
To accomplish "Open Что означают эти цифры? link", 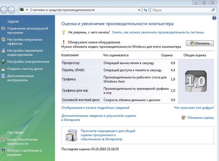I will 194,108.
